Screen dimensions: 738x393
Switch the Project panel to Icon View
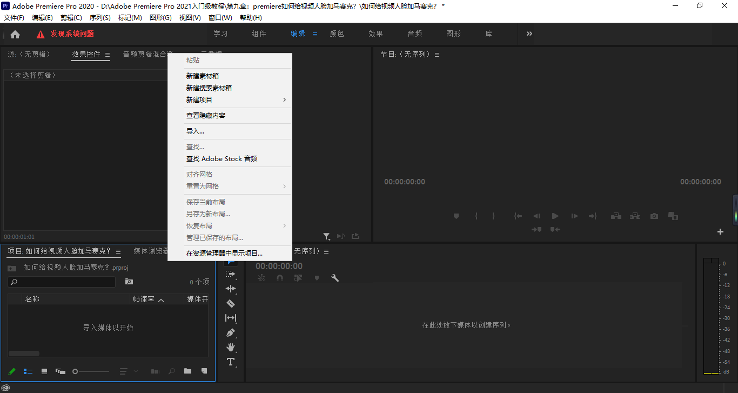44,371
